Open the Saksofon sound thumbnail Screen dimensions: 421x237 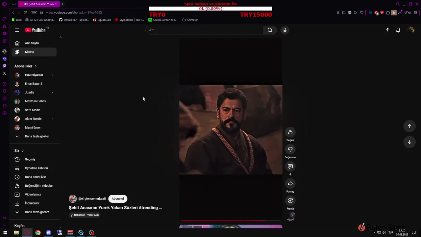coord(290,217)
